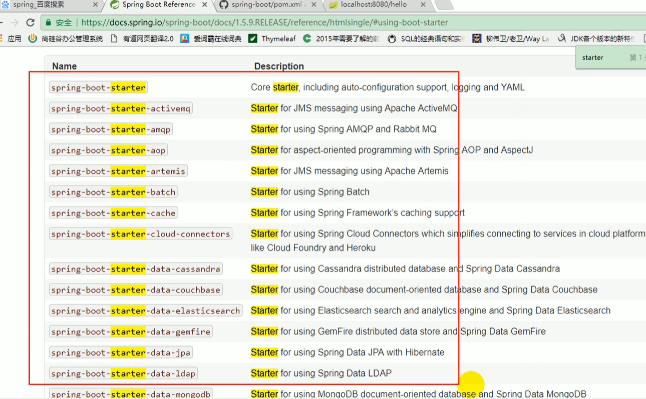Click spring-boot-starter-amqp entry
Image resolution: width=646 pixels, height=399 pixels.
coord(111,129)
